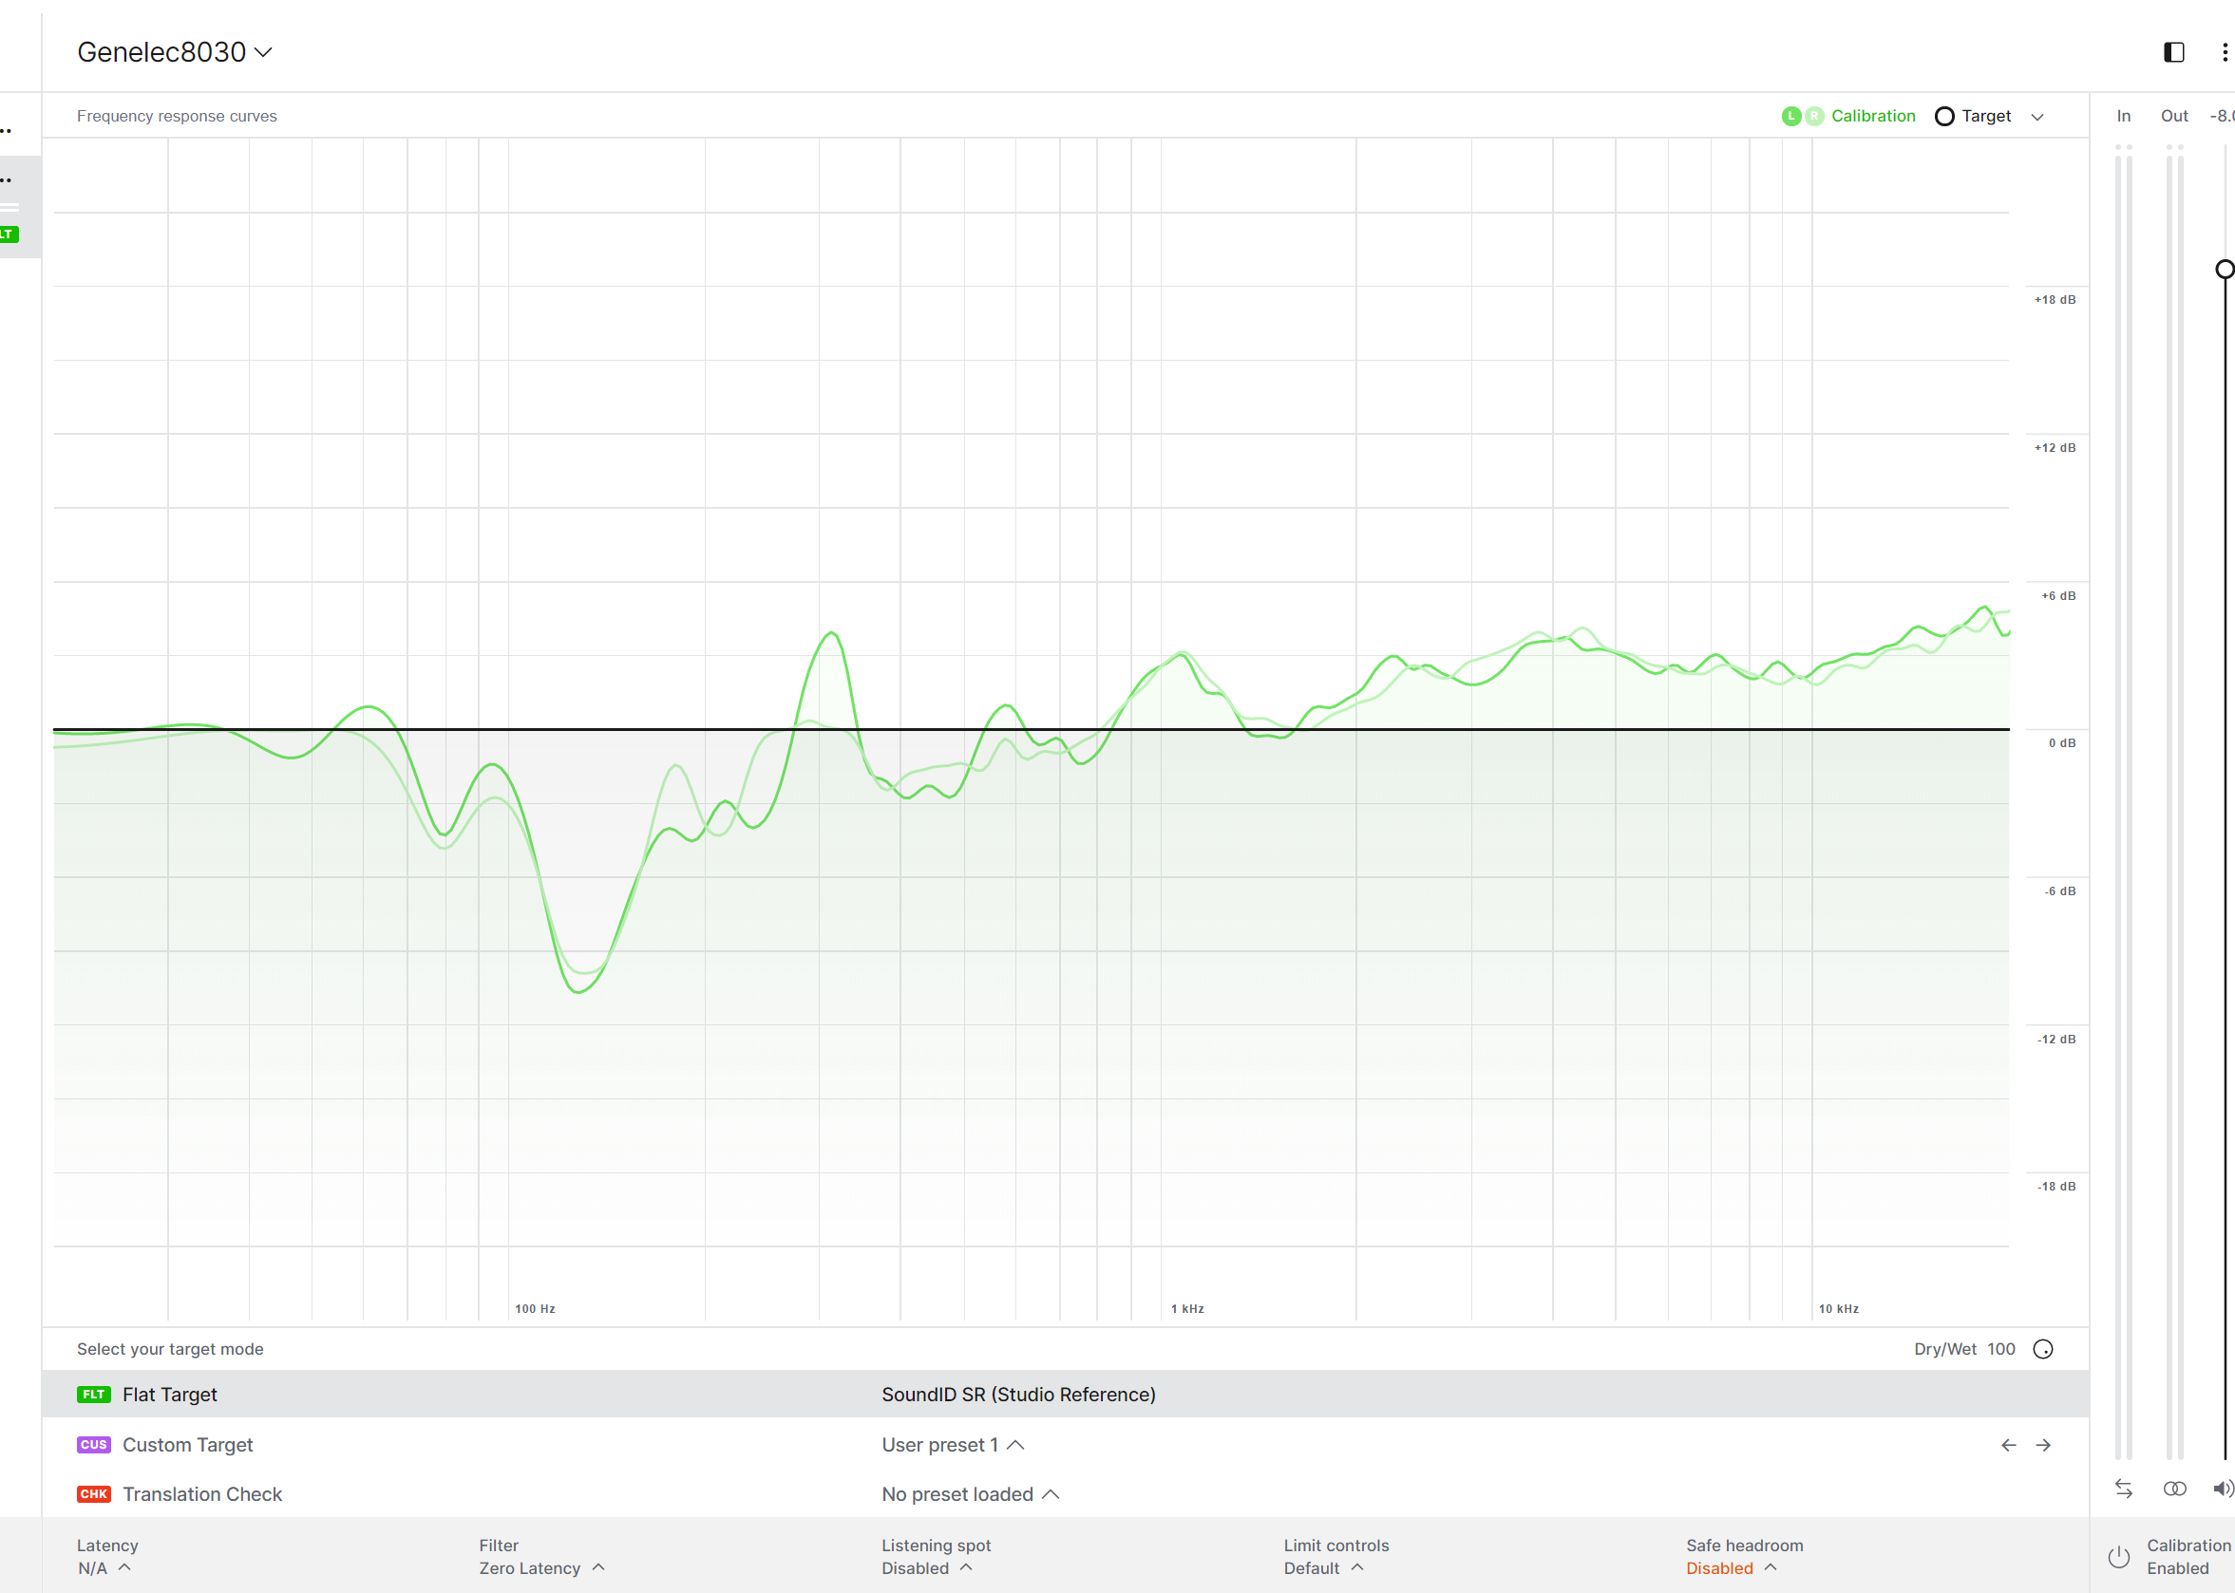Click the Dry/Wet knob icon

click(x=2042, y=1349)
